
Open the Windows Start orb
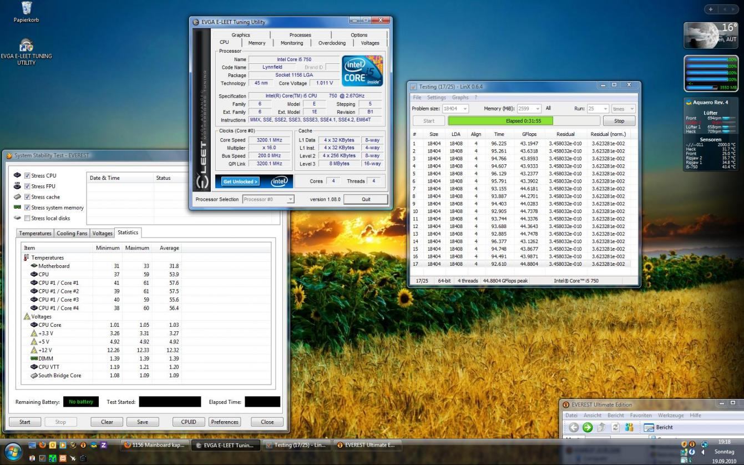[x=13, y=451]
